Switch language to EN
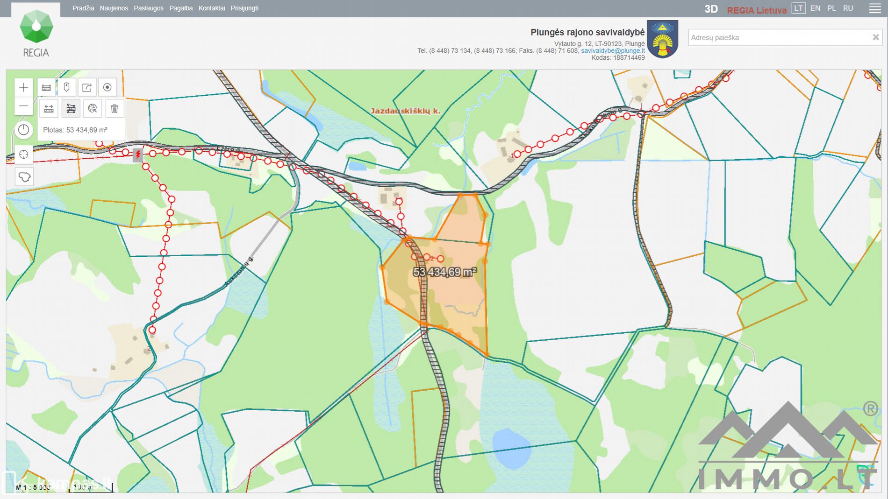The image size is (888, 499). pyautogui.click(x=815, y=8)
